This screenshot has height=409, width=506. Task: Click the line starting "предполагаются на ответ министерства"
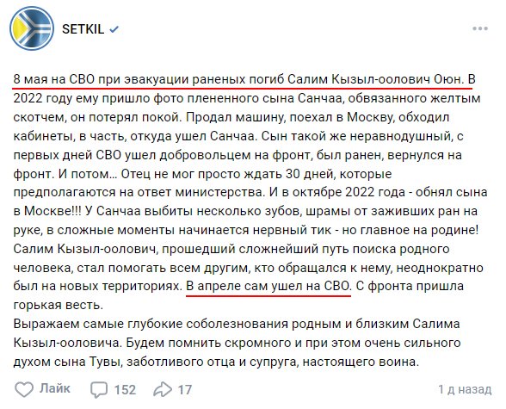250,192
